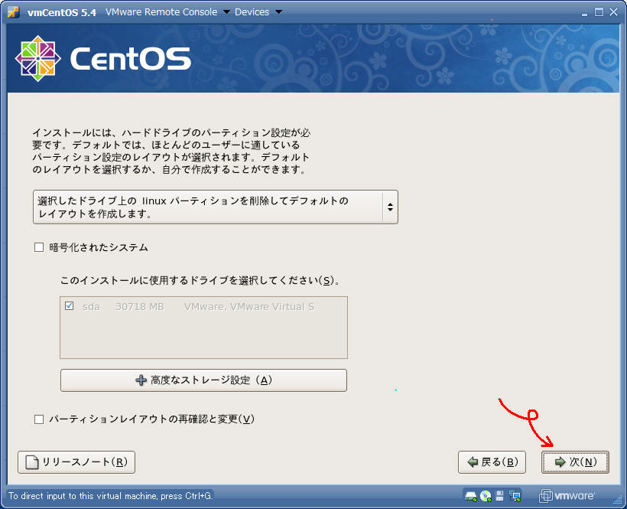The height and width of the screenshot is (509, 627).
Task: Click the CD/DVD drive status icon
Action: (x=486, y=495)
